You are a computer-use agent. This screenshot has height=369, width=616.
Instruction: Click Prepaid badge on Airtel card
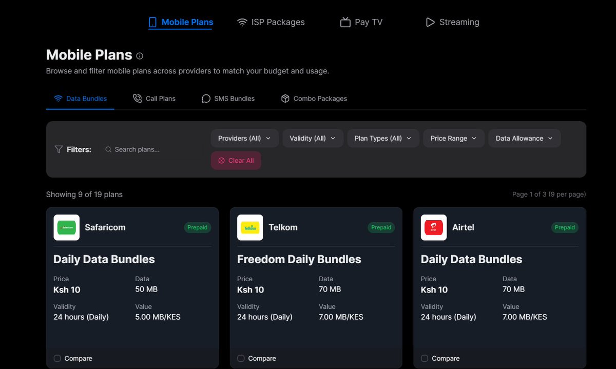565,227
